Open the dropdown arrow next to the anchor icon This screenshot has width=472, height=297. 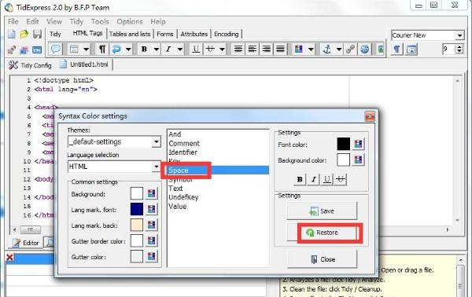[x=339, y=49]
